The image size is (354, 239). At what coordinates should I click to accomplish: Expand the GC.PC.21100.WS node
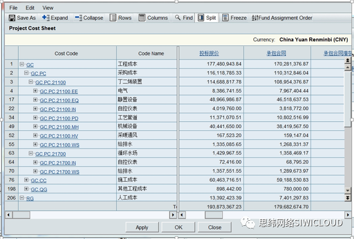[35, 144]
